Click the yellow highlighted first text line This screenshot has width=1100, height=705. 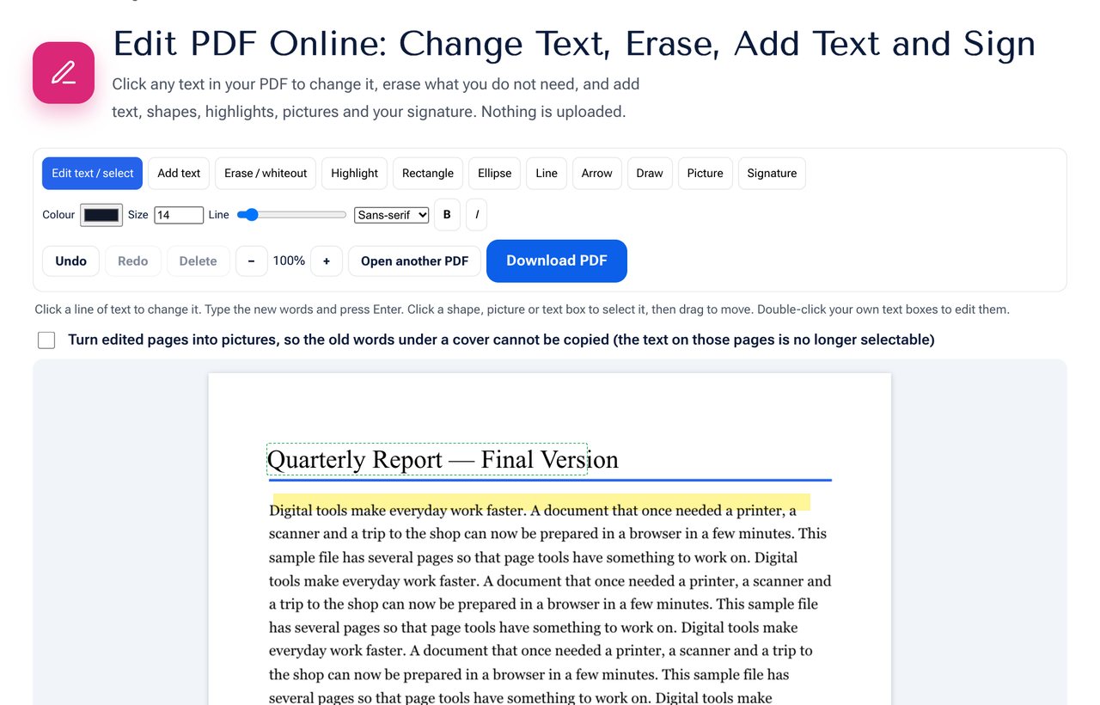click(533, 510)
